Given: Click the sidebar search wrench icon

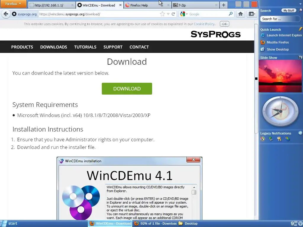Looking at the screenshot, I should tap(300, 10).
